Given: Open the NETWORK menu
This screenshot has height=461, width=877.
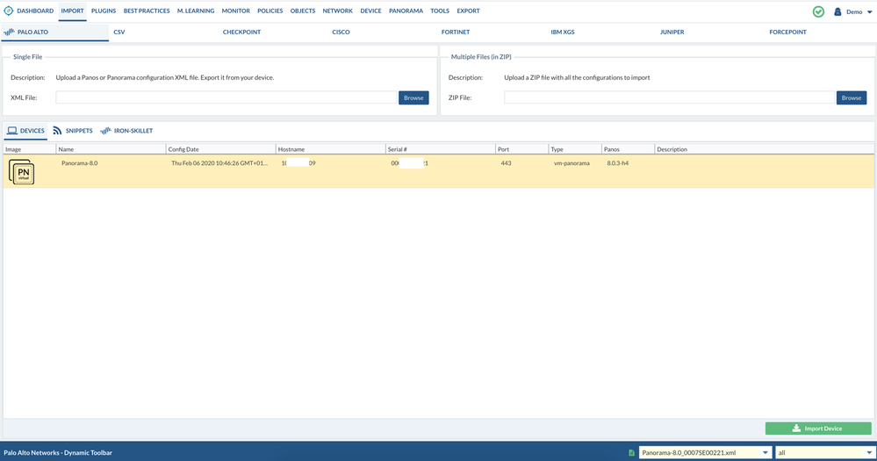Looking at the screenshot, I should (x=337, y=11).
